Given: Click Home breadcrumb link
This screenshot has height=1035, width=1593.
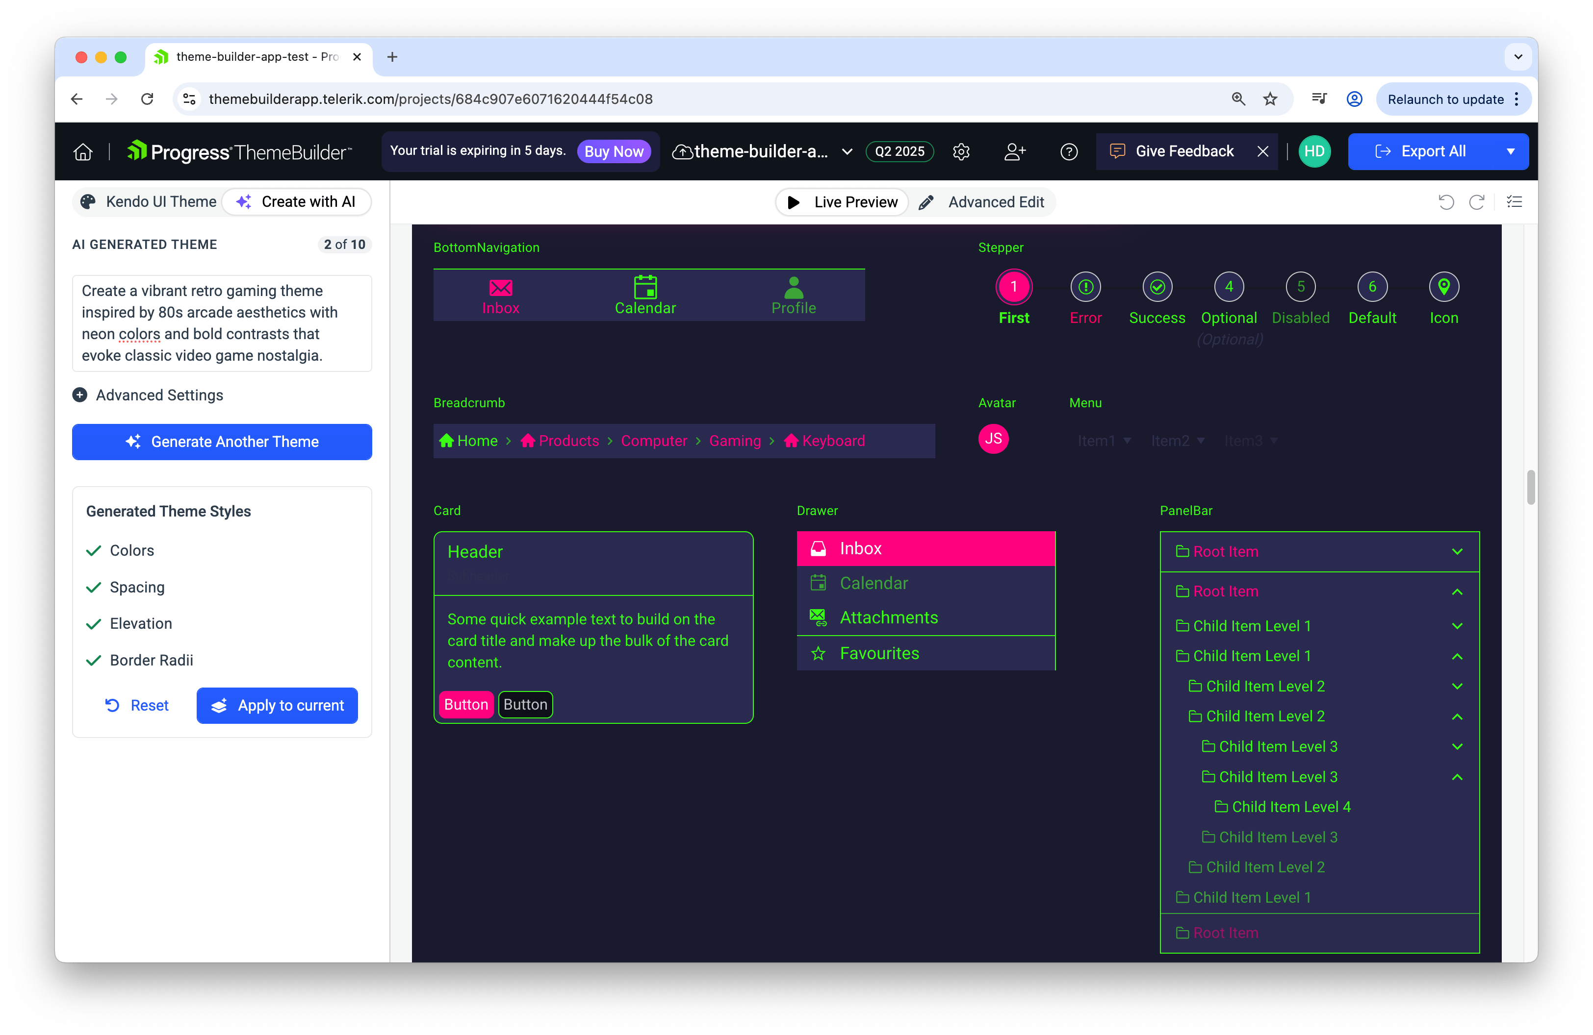Looking at the screenshot, I should click(468, 441).
